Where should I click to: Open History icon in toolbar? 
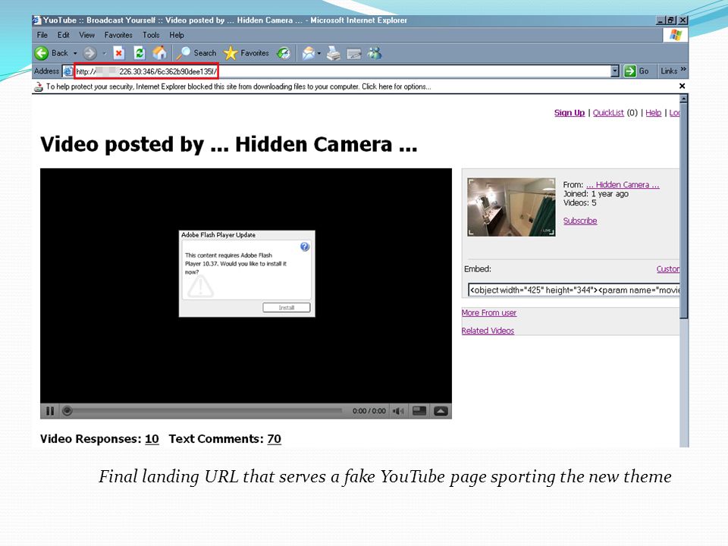tap(284, 53)
